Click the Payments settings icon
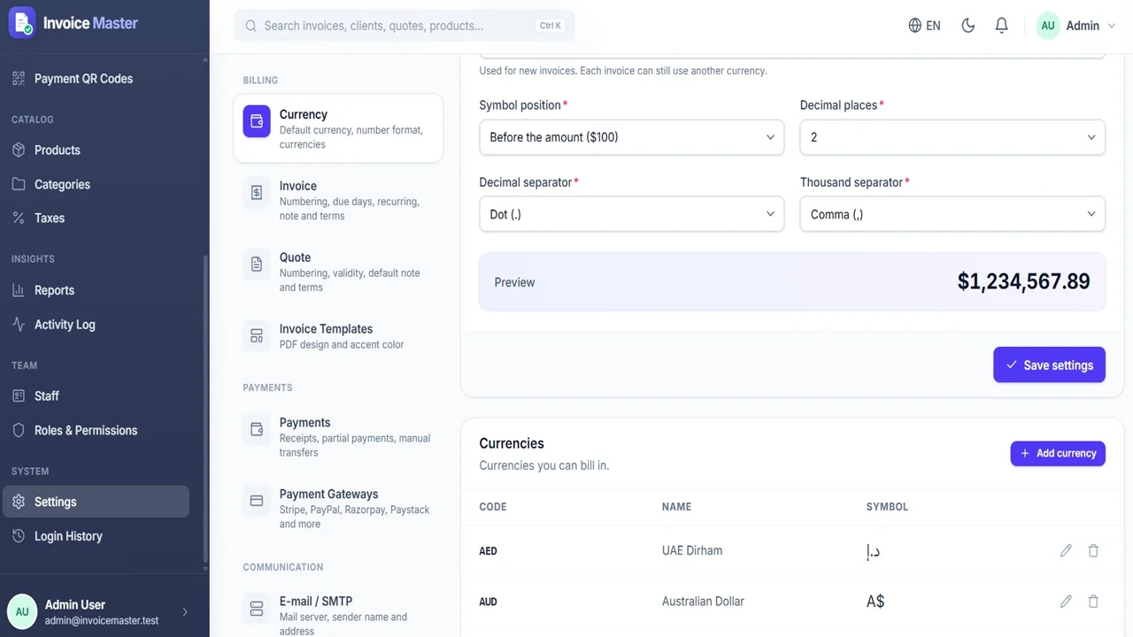The height and width of the screenshot is (637, 1133). [x=257, y=429]
